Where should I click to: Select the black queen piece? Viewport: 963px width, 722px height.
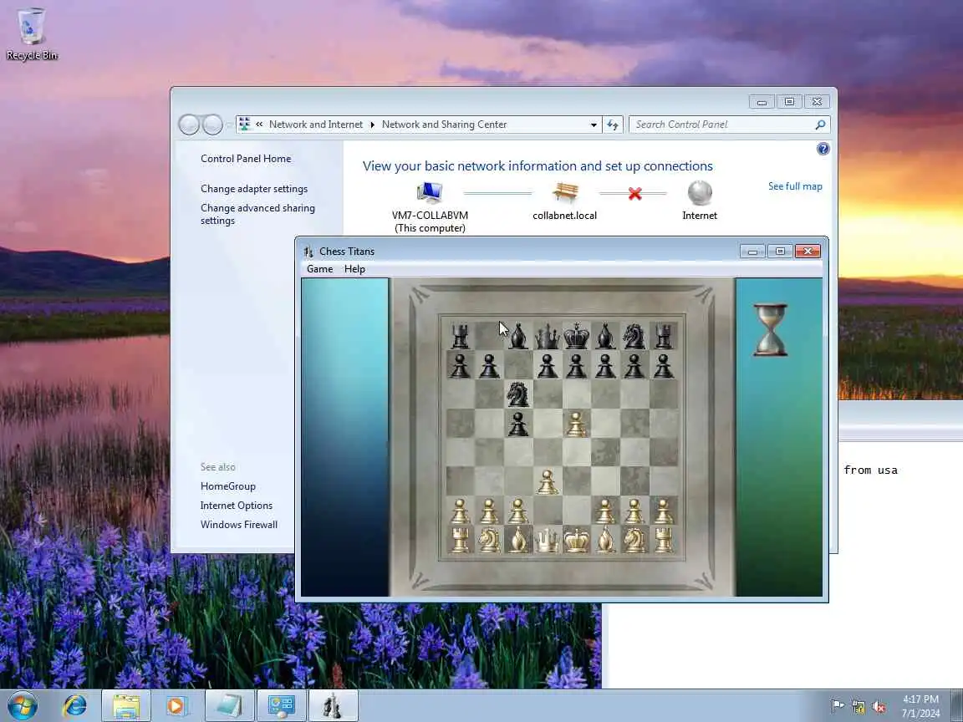click(547, 337)
